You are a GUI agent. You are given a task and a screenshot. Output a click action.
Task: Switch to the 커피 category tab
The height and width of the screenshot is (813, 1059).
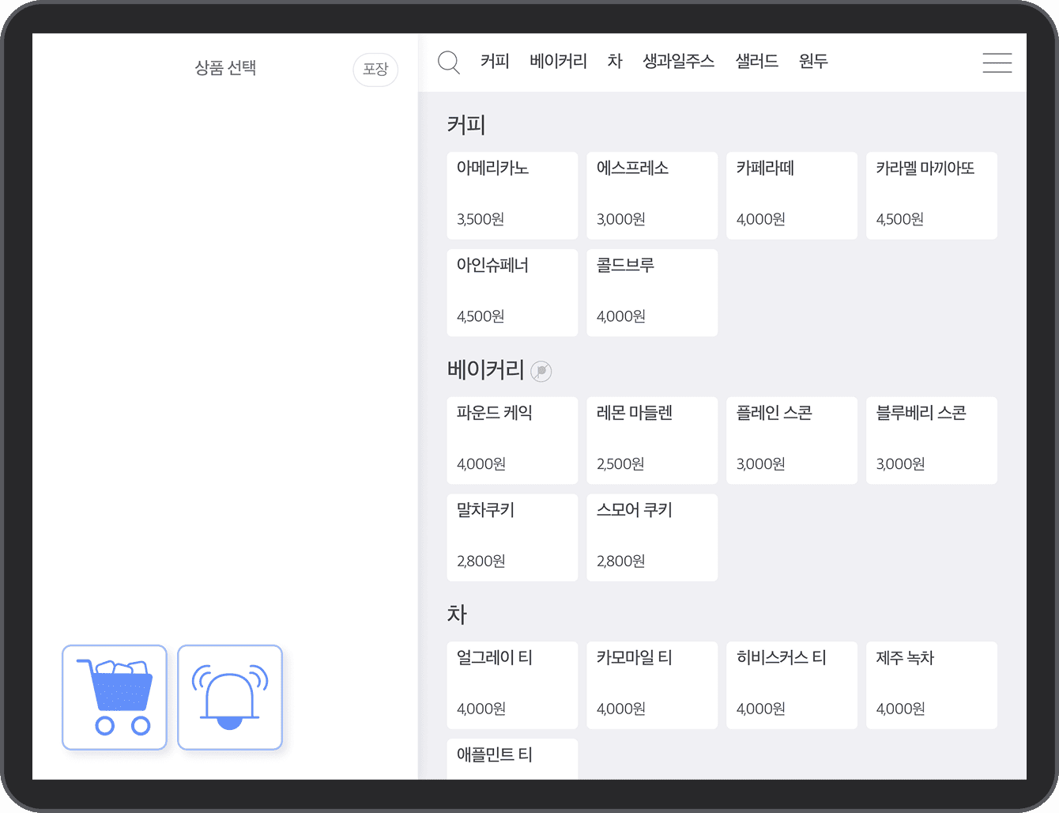pos(495,61)
